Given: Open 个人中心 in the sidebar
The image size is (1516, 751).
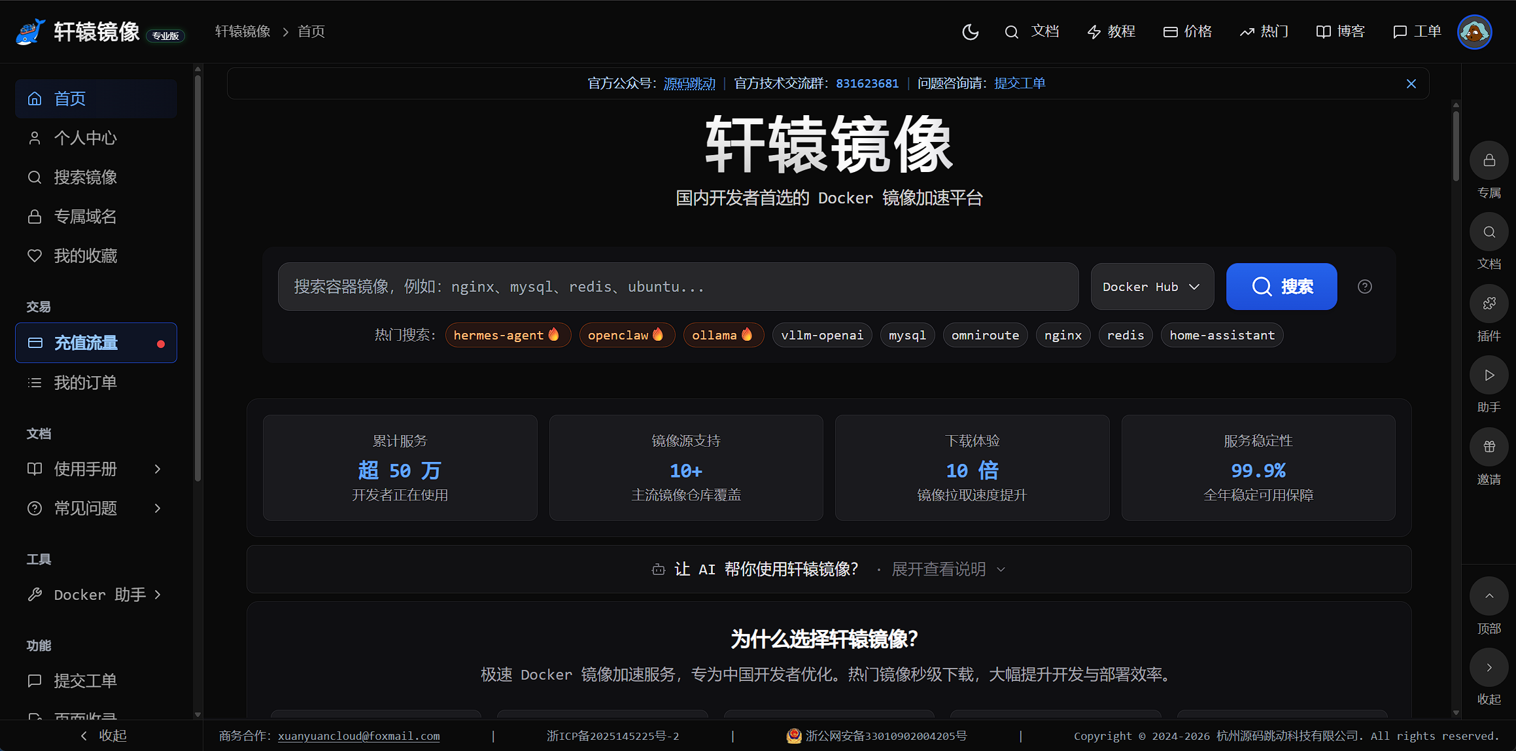Looking at the screenshot, I should click(96, 138).
